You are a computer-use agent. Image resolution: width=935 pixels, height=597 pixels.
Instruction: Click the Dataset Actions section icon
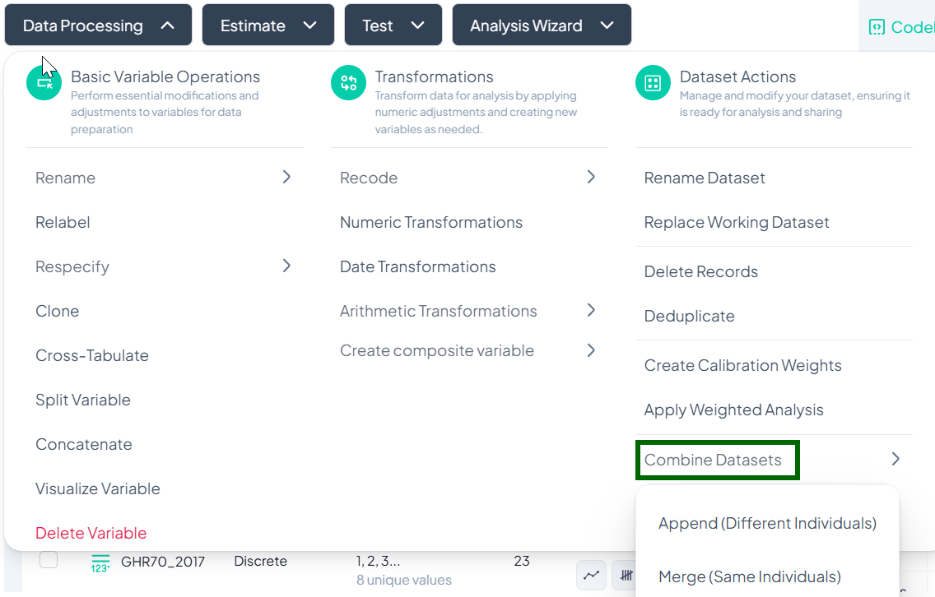(654, 83)
